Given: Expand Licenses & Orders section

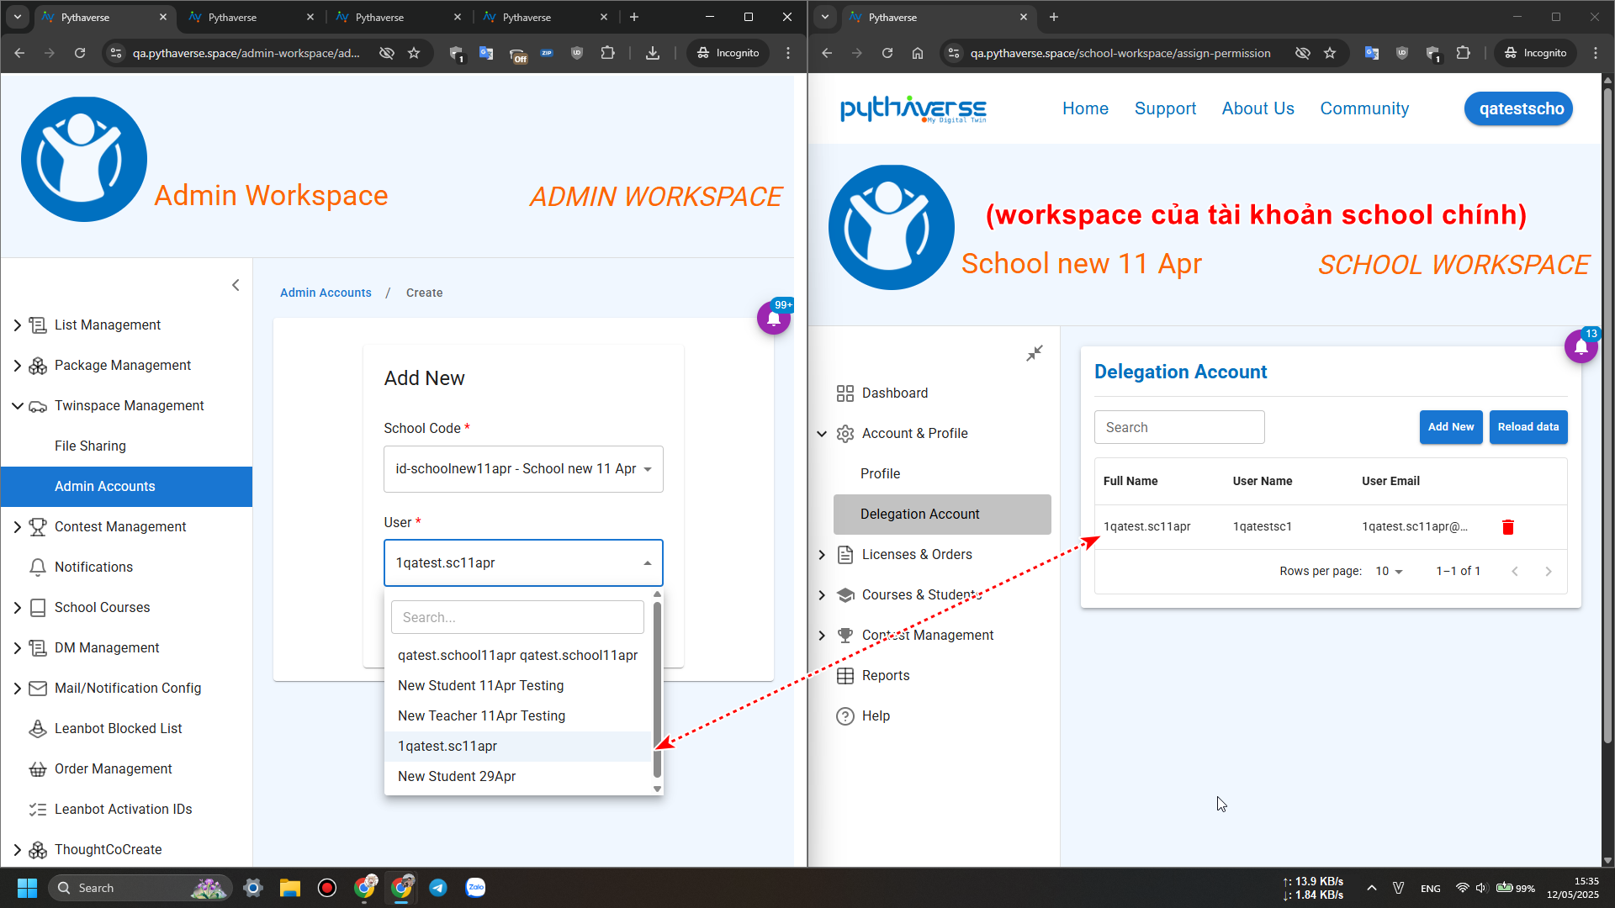Looking at the screenshot, I should 822,555.
